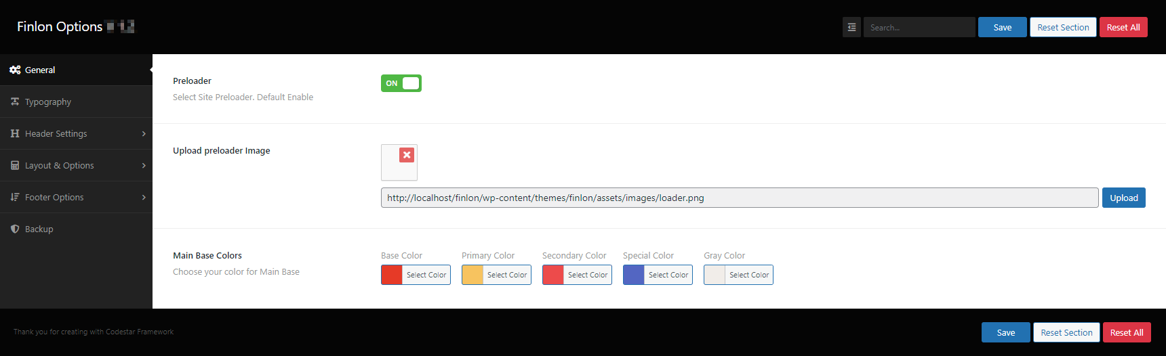1166x356 pixels.
Task: Open the Typography section
Action: [x=48, y=102]
